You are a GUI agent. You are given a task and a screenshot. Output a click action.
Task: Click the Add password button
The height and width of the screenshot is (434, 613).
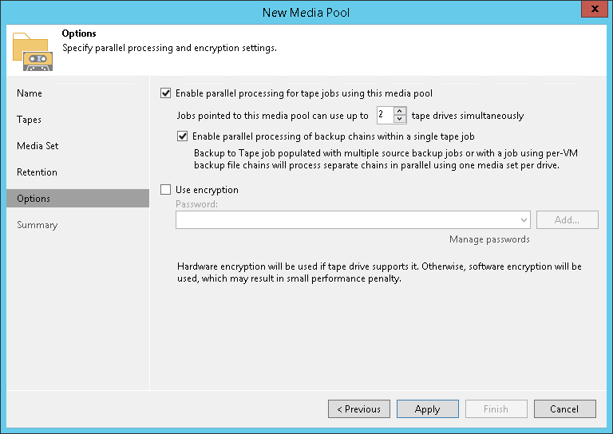[567, 220]
